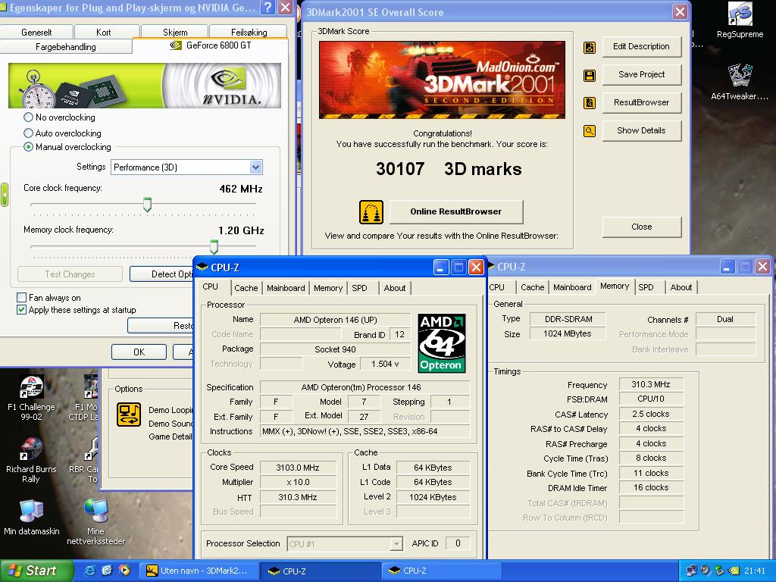Click the Demo Looping options icon
Screen dimensions: 776x582
[x=129, y=415]
